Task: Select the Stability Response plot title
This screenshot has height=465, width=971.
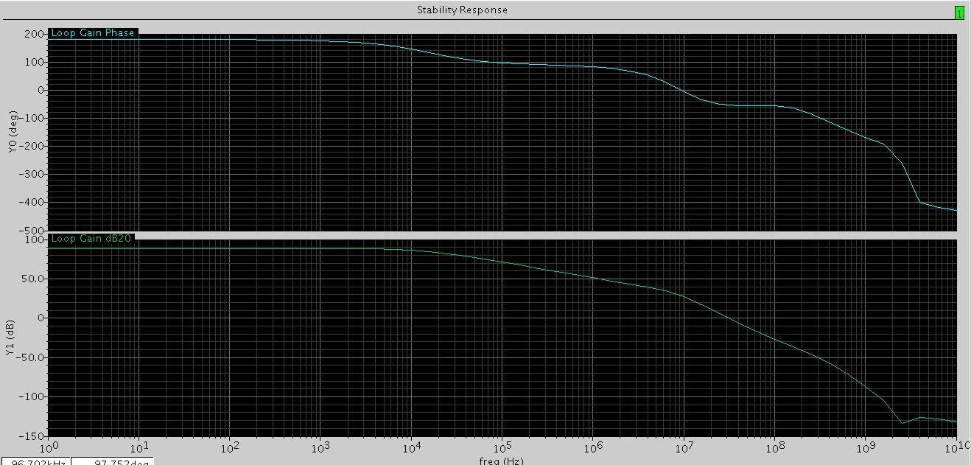Action: [x=462, y=10]
